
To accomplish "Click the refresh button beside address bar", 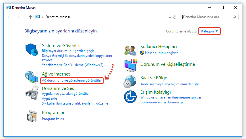I will coord(175,17).
